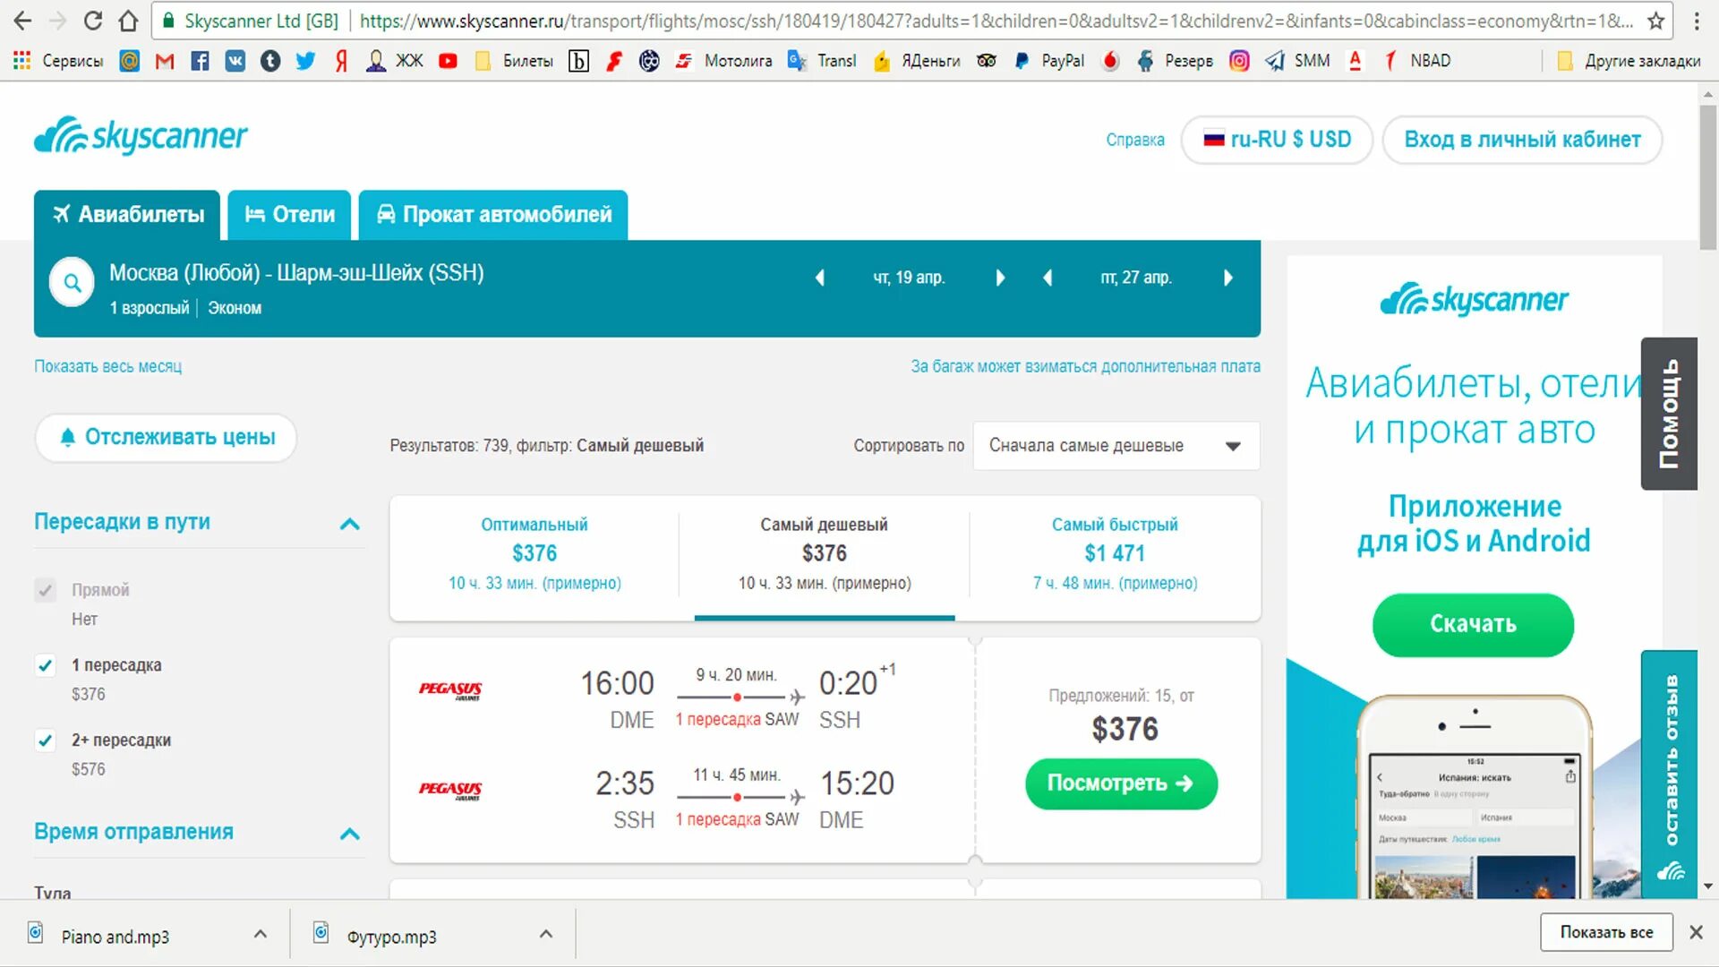Bookmark this page with the star icon
This screenshot has height=967, width=1719.
[x=1656, y=21]
